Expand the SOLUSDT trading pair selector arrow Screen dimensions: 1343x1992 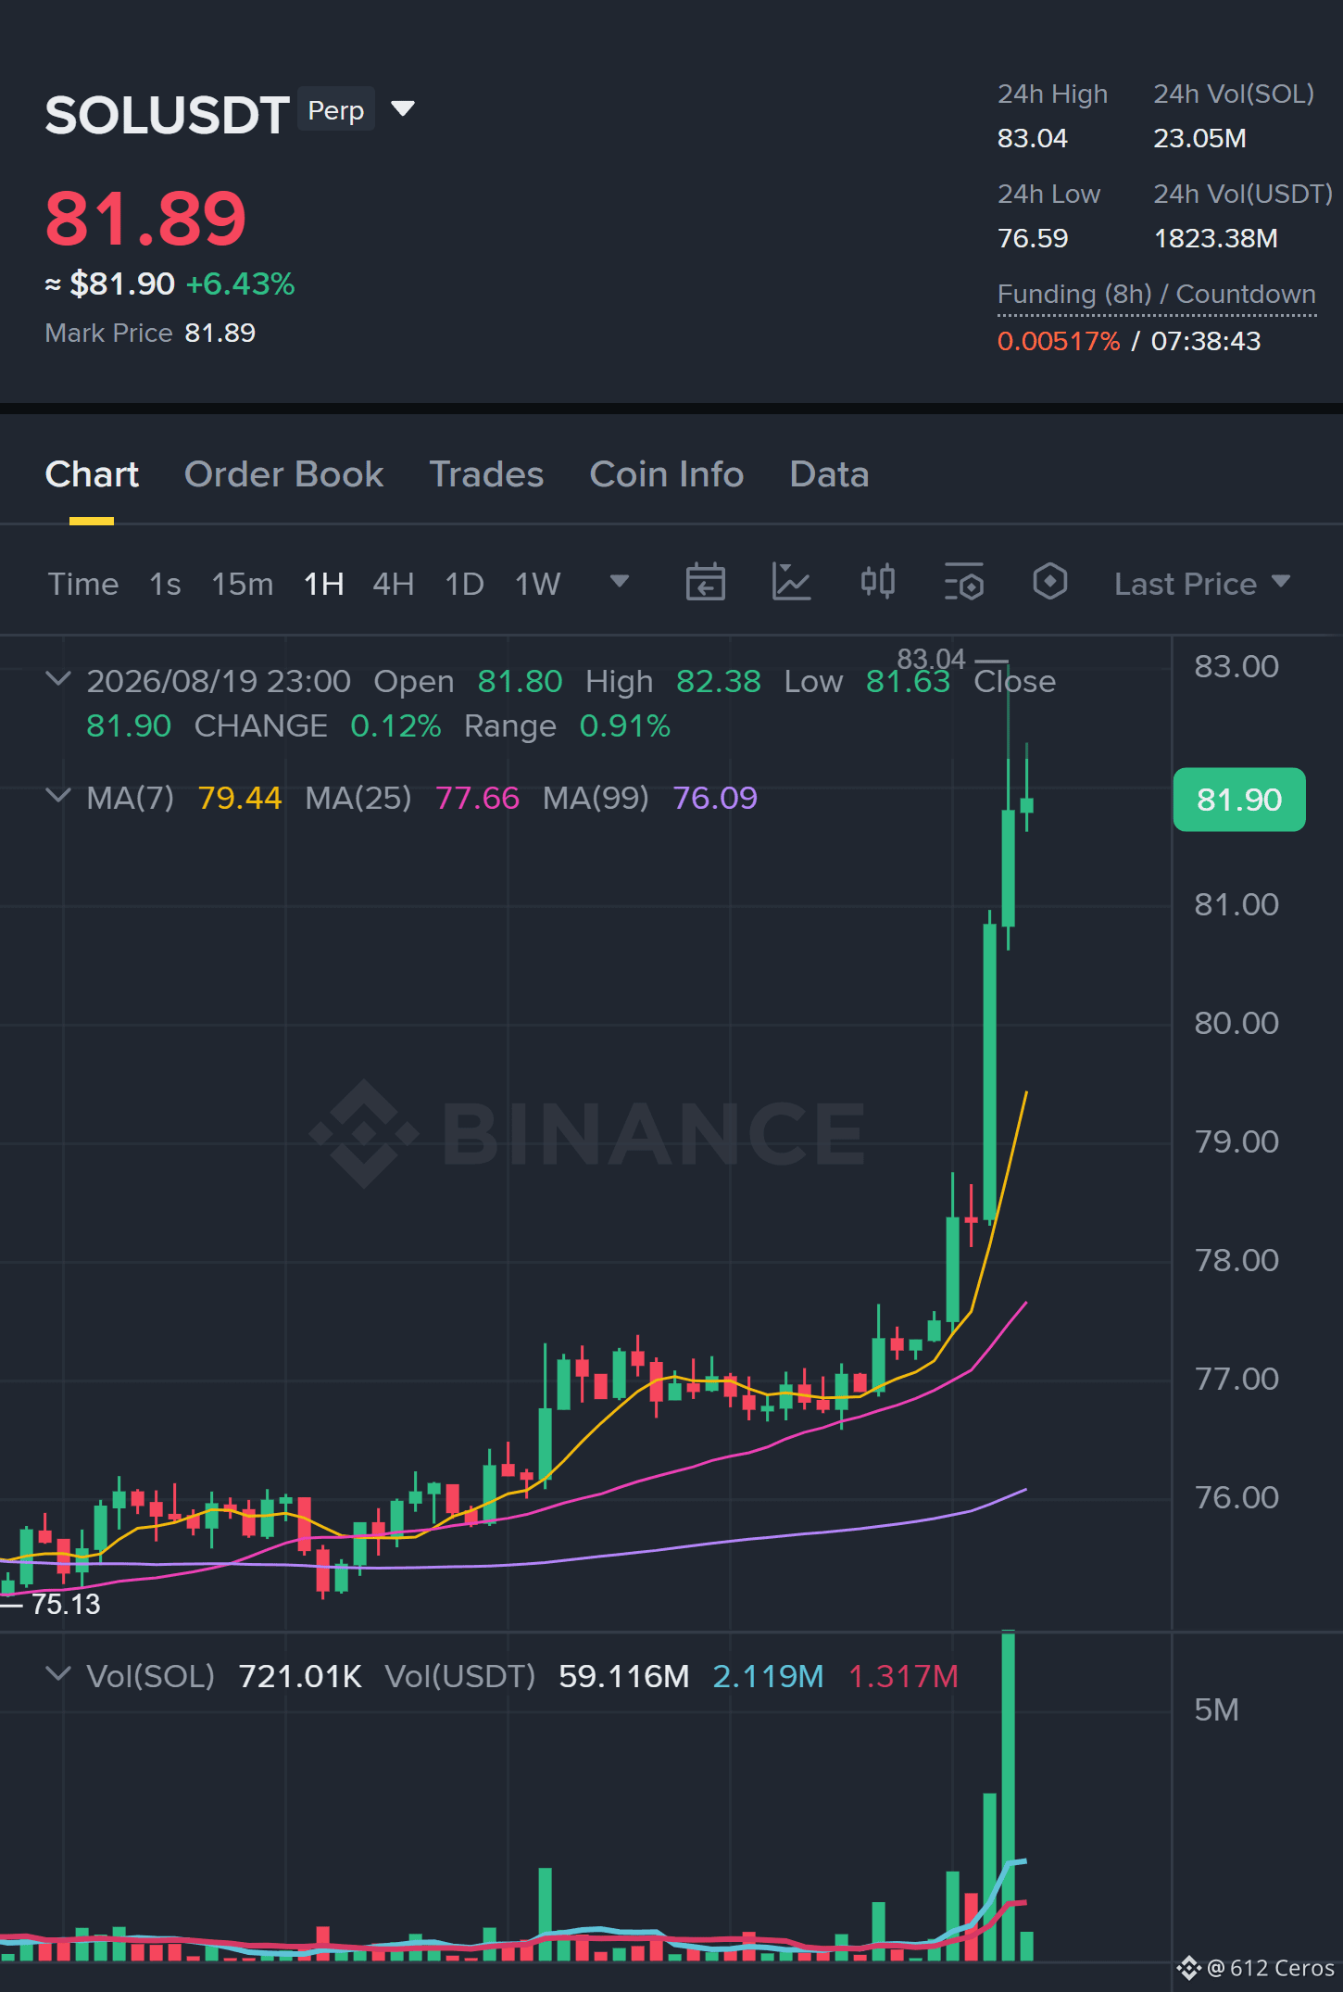point(403,109)
